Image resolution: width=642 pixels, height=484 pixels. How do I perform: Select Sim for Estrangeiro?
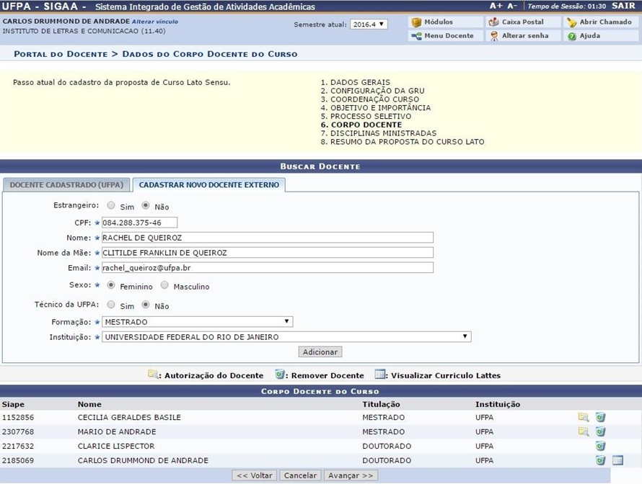(x=112, y=206)
